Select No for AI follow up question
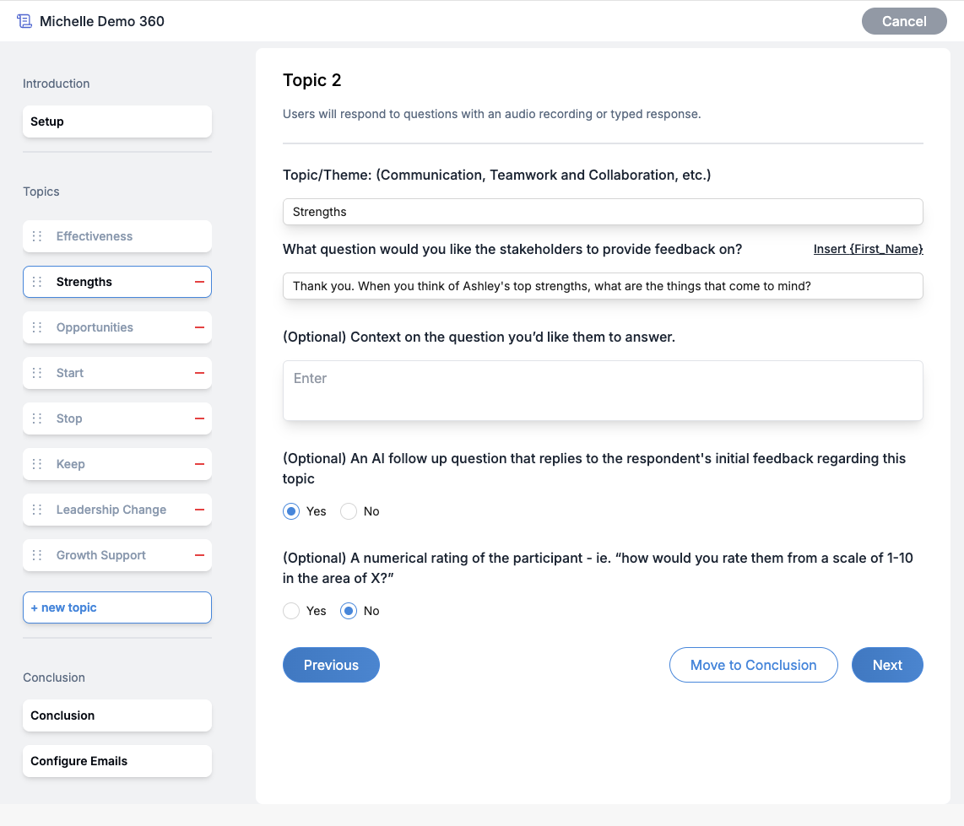Viewport: 964px width, 826px height. (349, 511)
